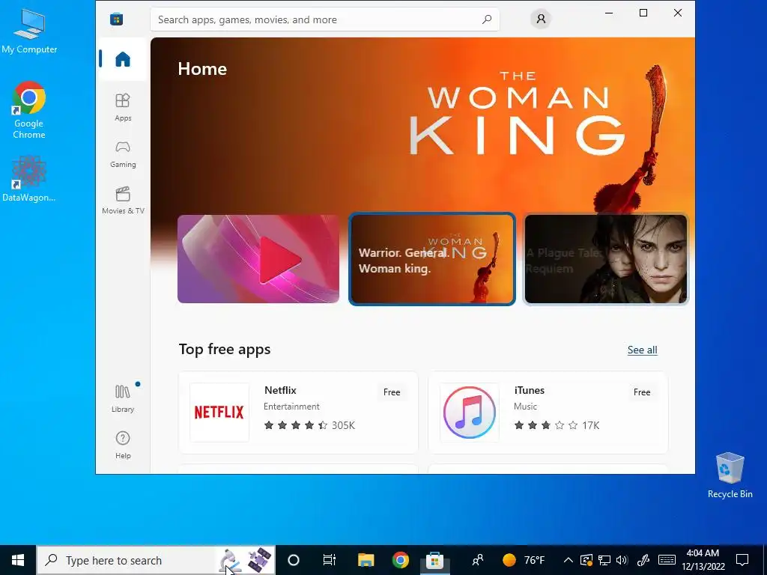767x575 pixels.
Task: Open the pen workspace tray icon
Action: pyautogui.click(x=643, y=560)
